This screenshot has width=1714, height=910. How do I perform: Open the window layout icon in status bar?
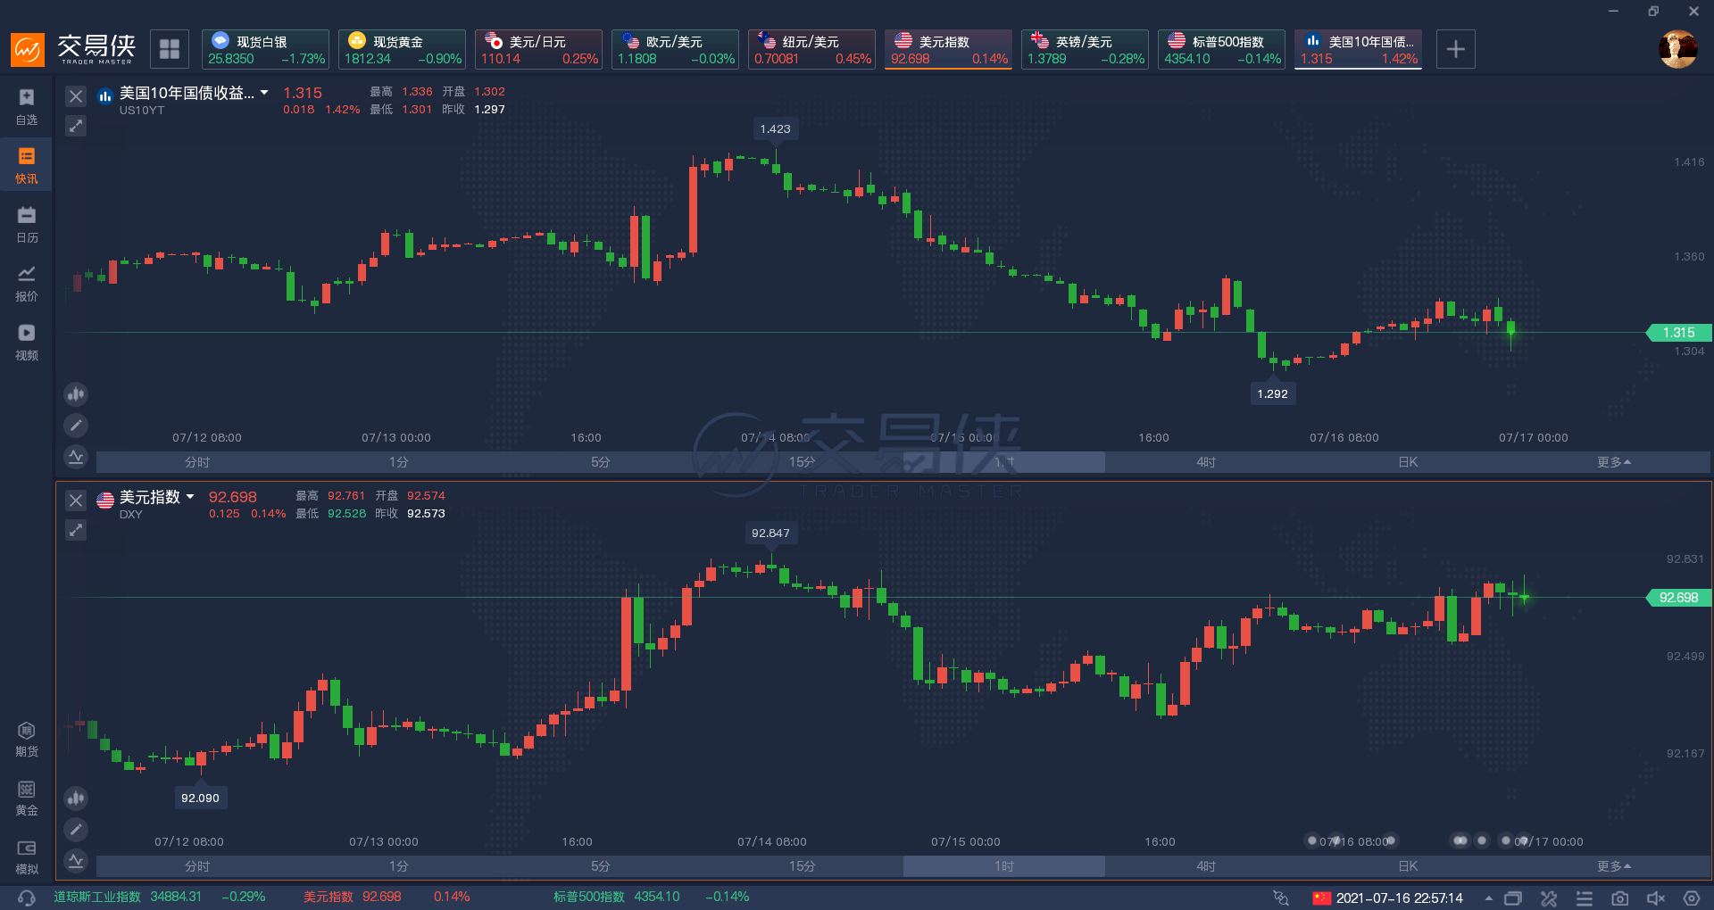[x=1513, y=898]
